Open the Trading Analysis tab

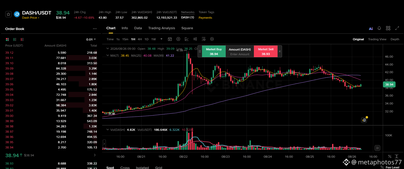(161, 28)
